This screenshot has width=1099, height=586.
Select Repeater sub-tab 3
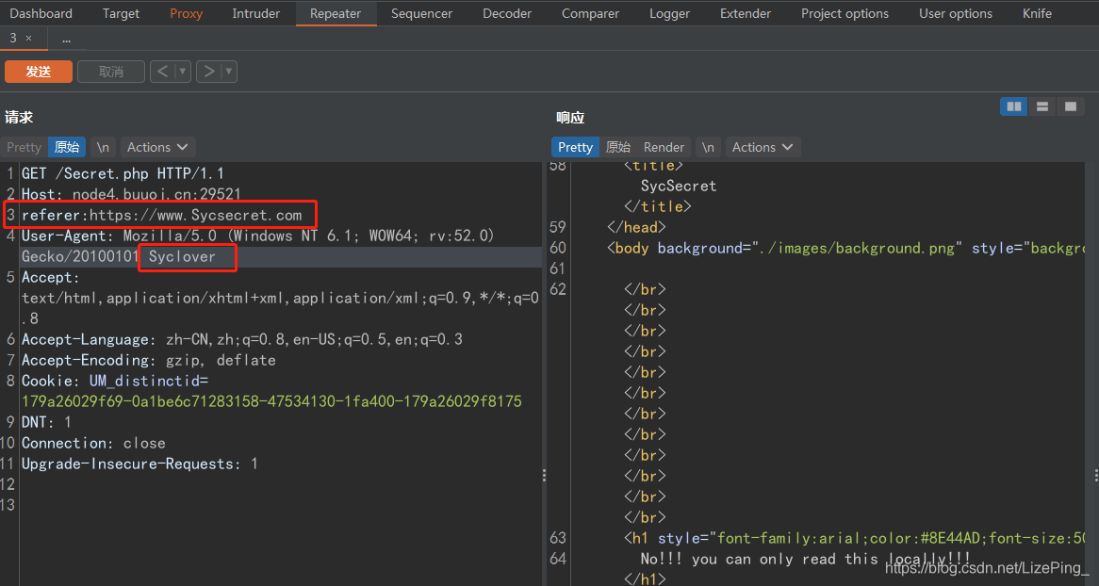(x=13, y=39)
